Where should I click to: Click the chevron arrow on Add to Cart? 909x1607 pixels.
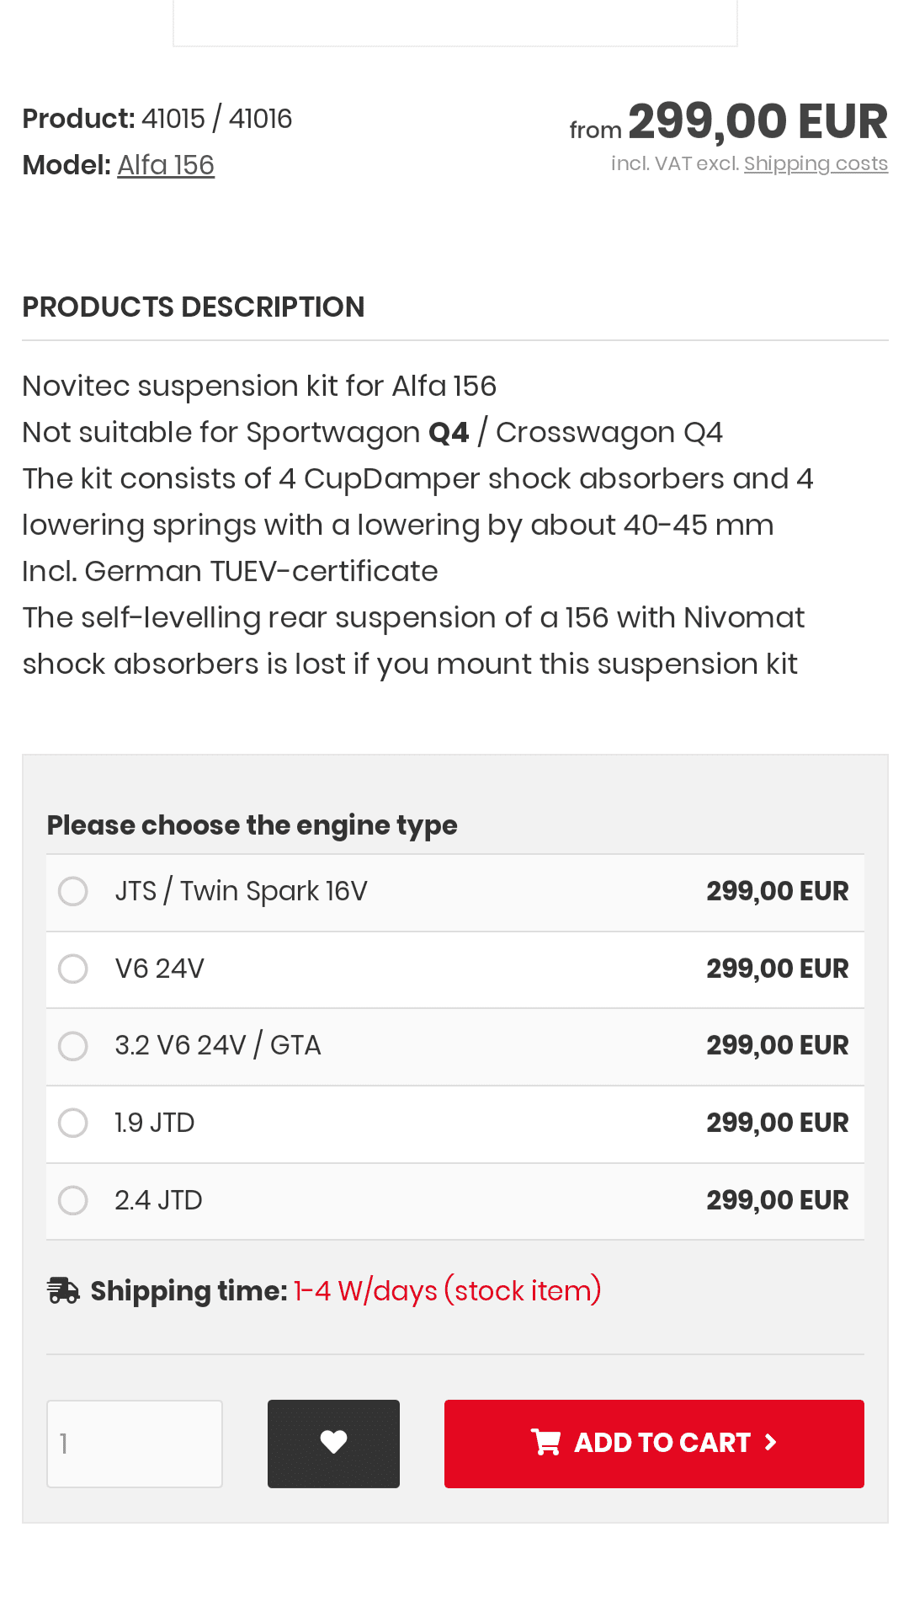(770, 1443)
